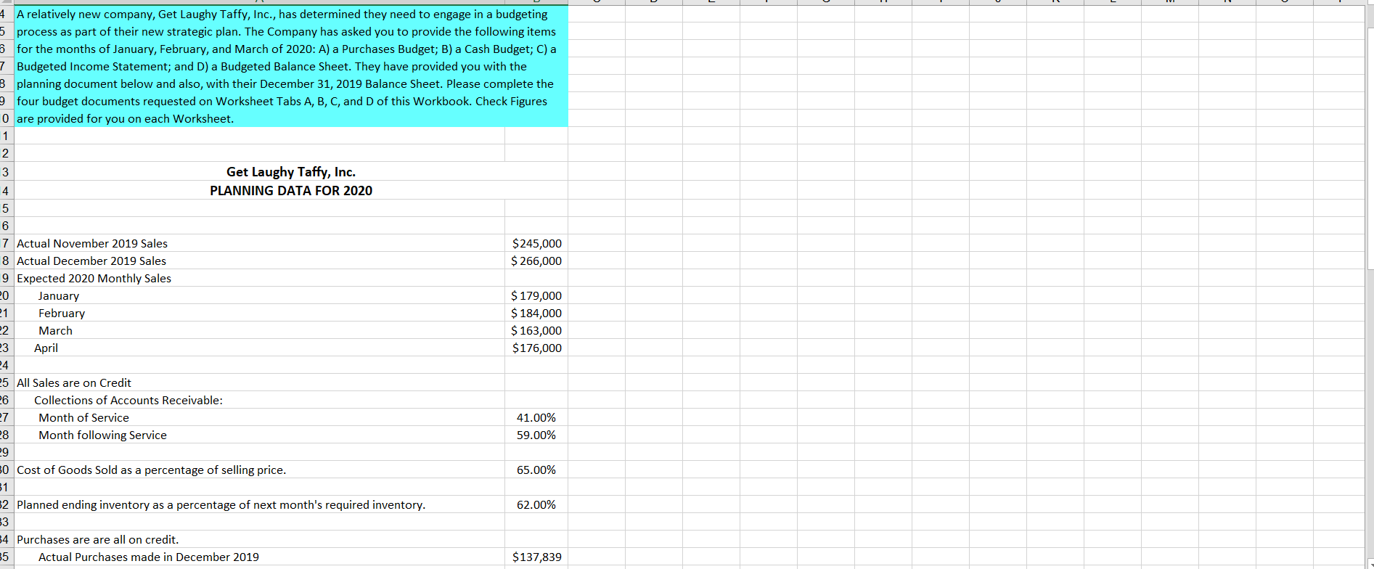
Task: Select the $245,000 November sales cell
Action: 536,243
